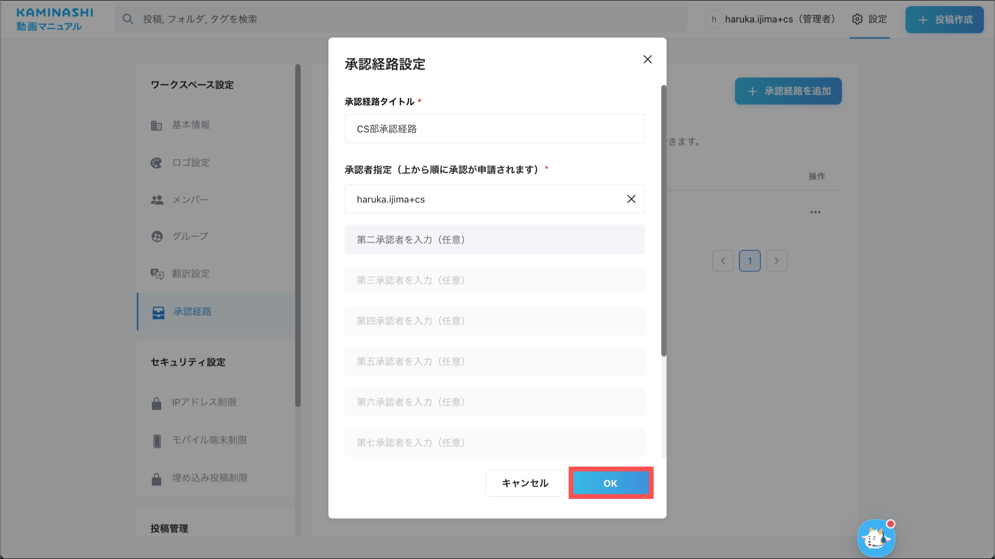This screenshot has width=995, height=559.
Task: Click the メンバー people icon
Action: coord(156,200)
